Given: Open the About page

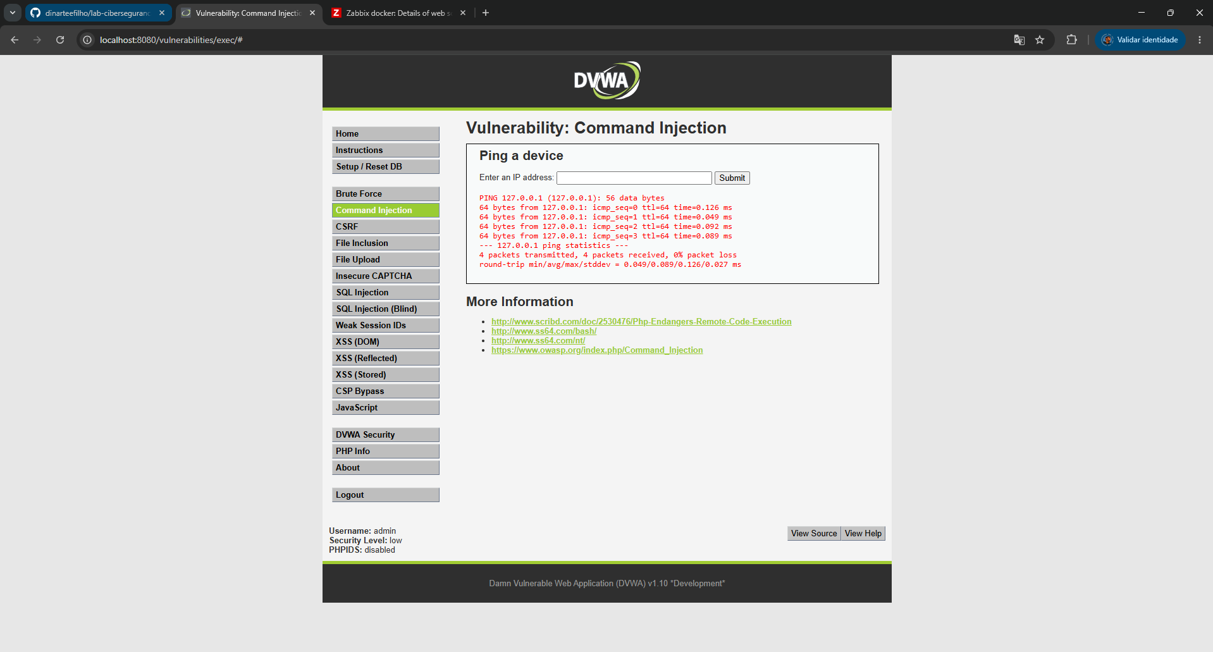Looking at the screenshot, I should (386, 467).
